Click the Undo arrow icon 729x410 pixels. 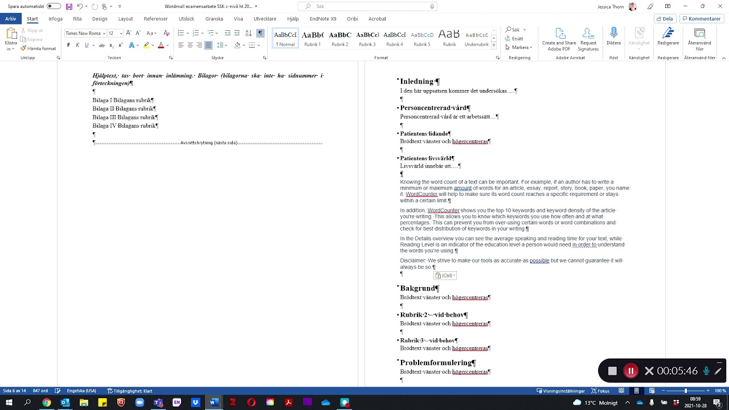pyautogui.click(x=80, y=6)
